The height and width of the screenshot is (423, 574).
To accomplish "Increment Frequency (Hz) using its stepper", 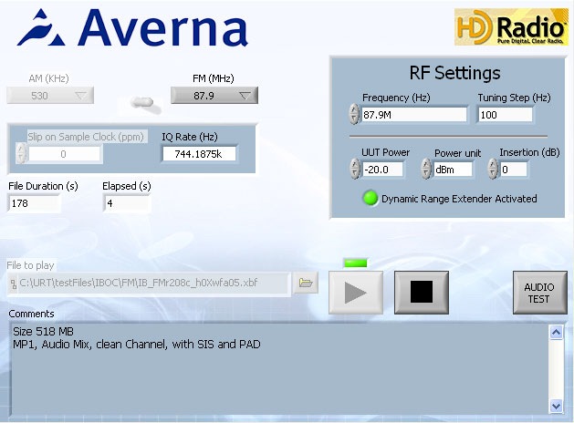I will pos(354,110).
